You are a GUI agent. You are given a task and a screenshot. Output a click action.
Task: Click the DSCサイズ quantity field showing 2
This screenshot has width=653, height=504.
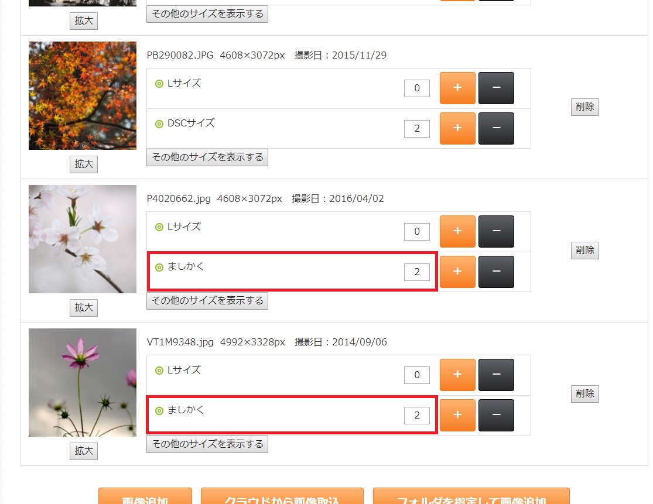tap(417, 128)
